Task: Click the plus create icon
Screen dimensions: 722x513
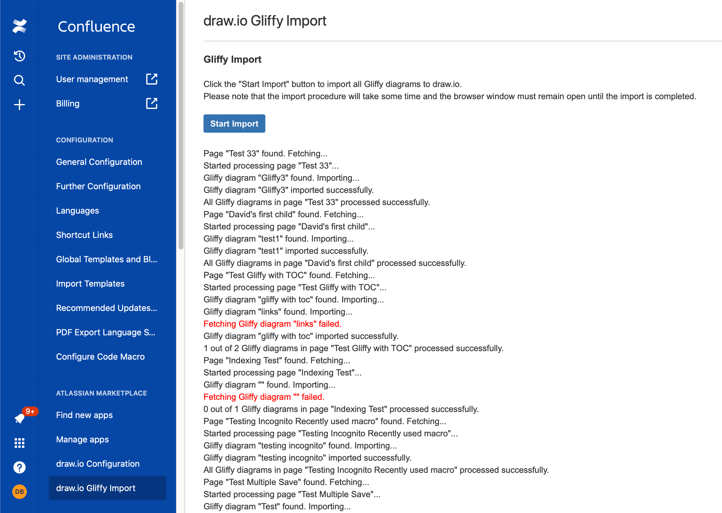Action: [x=19, y=105]
